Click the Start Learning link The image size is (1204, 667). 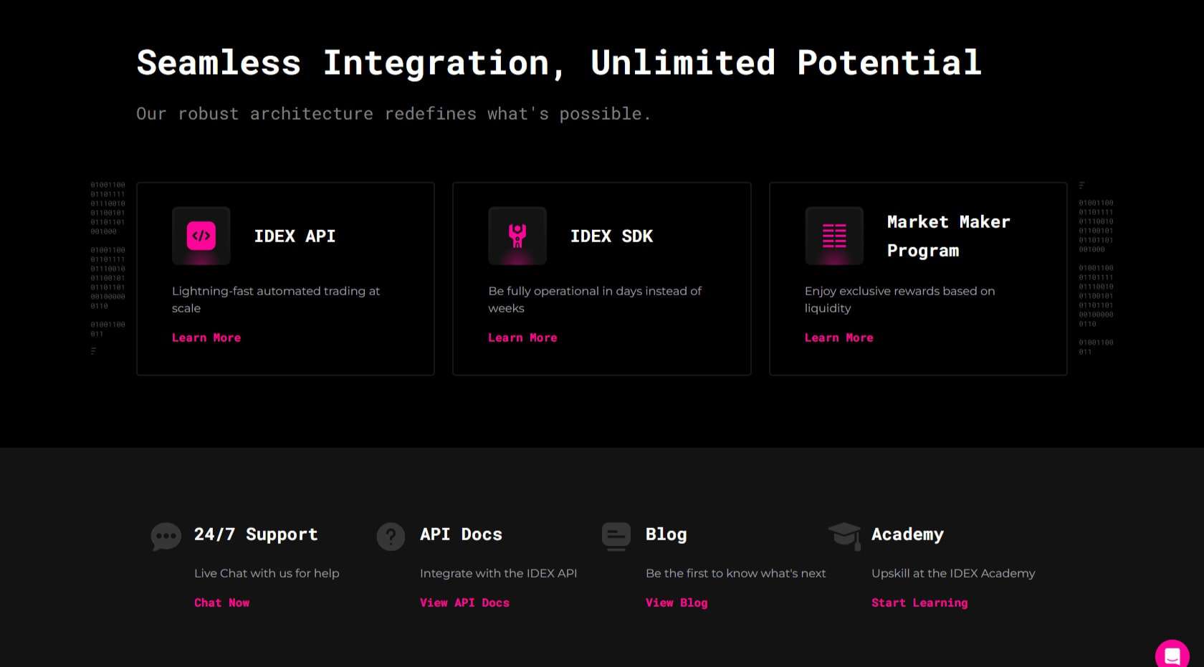pos(919,603)
